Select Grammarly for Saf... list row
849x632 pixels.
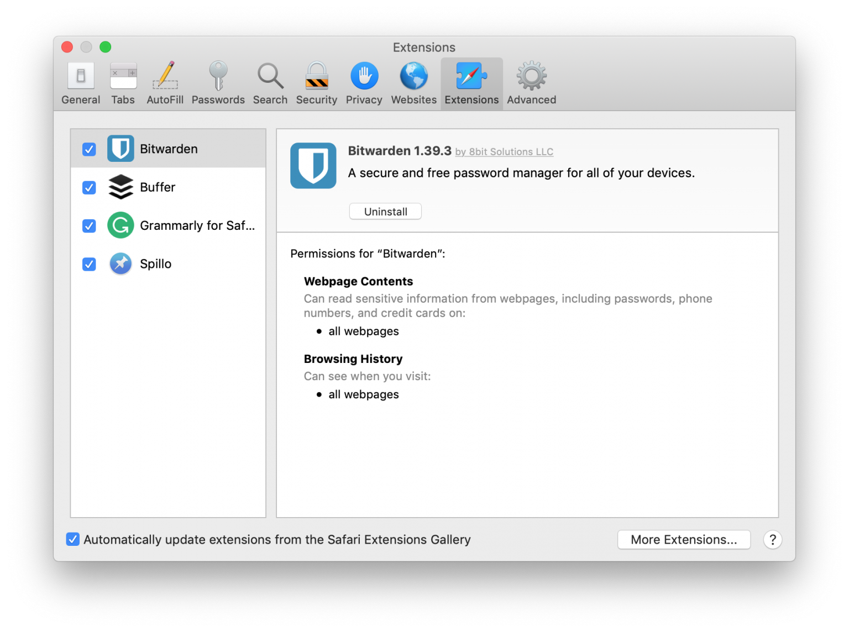click(168, 225)
